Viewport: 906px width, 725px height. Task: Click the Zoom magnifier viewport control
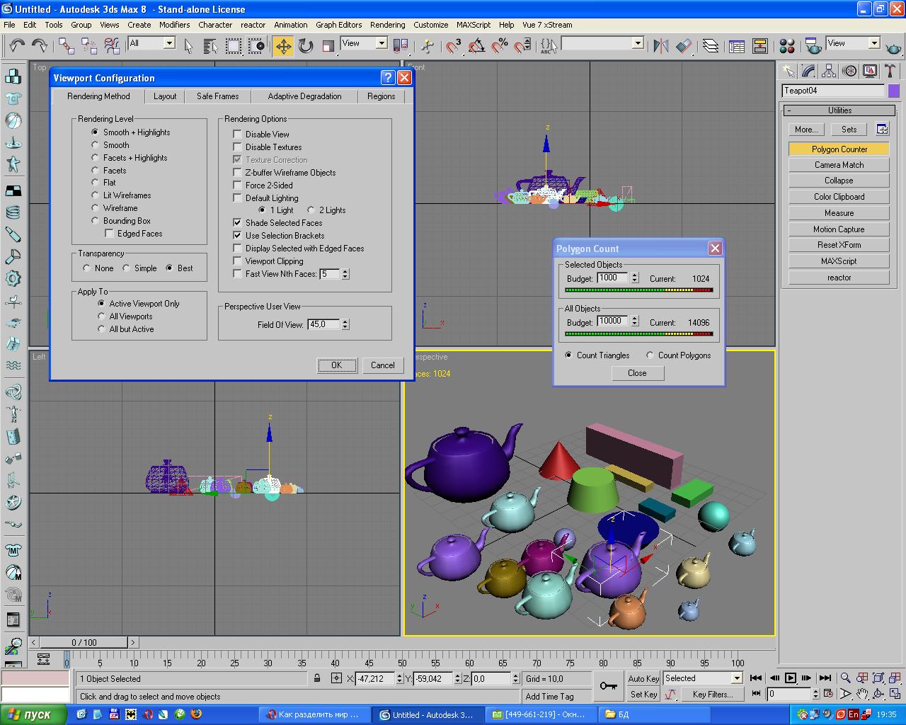tap(845, 678)
